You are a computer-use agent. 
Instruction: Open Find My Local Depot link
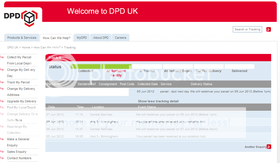(21, 108)
